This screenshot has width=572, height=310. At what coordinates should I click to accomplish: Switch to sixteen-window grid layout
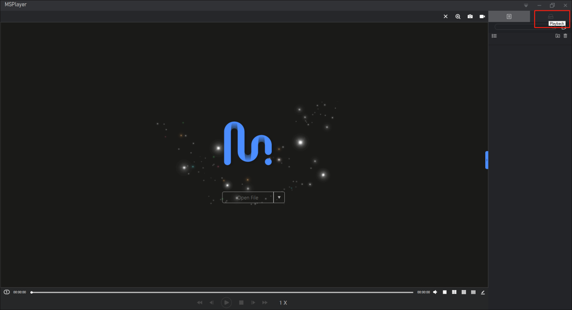[473, 292]
